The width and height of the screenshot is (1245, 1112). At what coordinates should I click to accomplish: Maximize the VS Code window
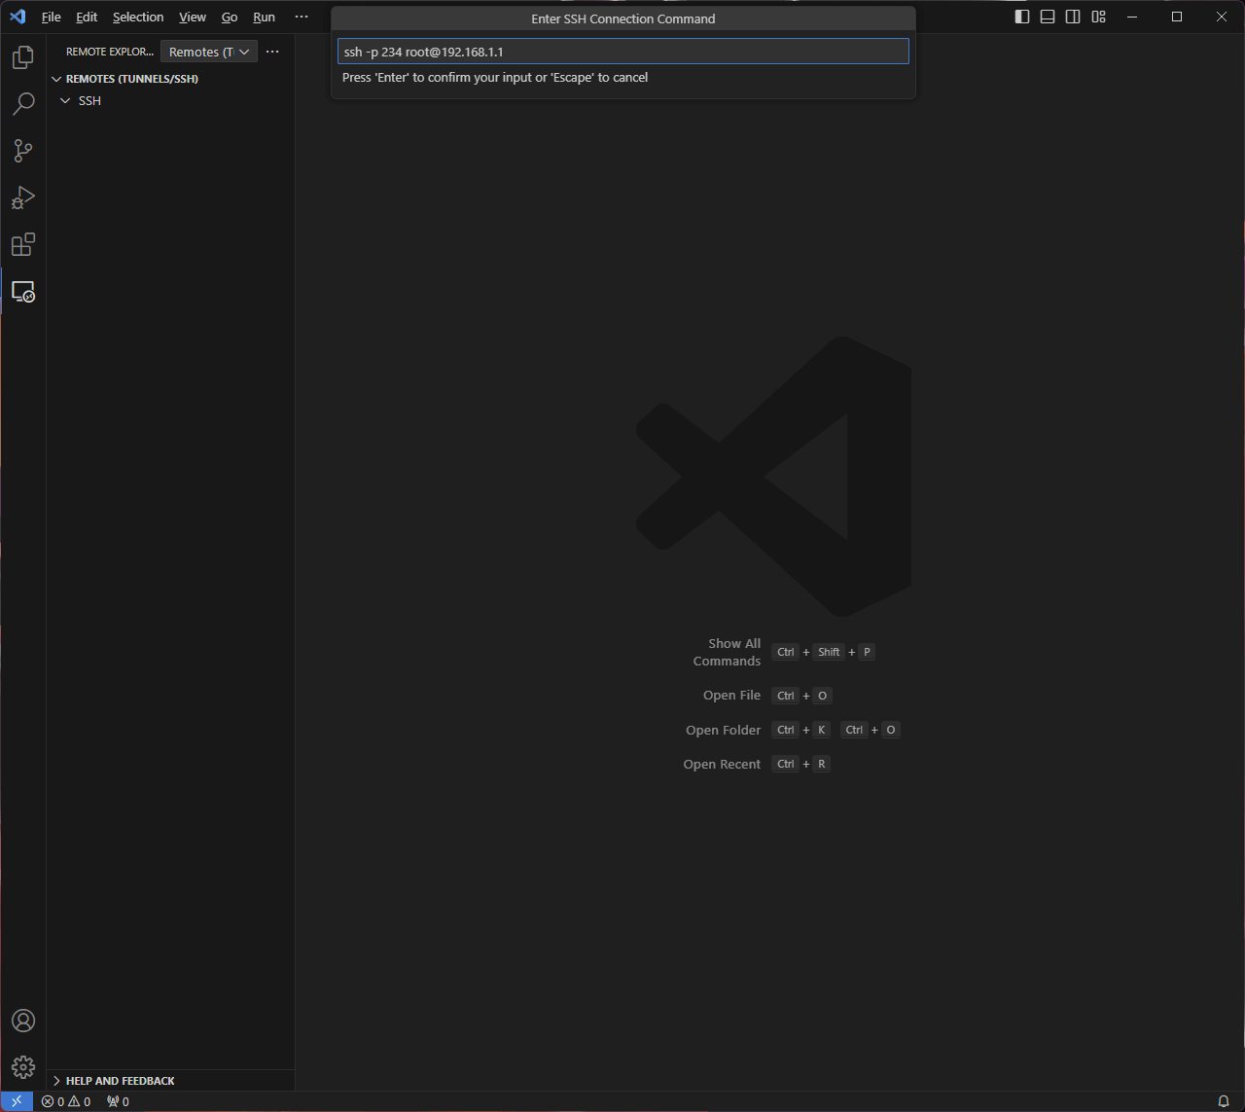(x=1177, y=17)
